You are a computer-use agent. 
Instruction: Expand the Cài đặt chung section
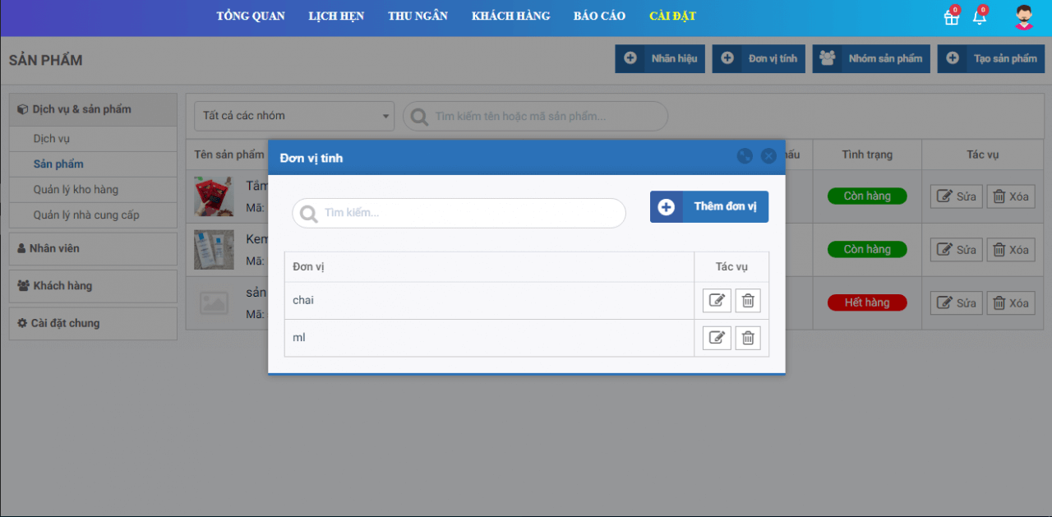point(93,323)
